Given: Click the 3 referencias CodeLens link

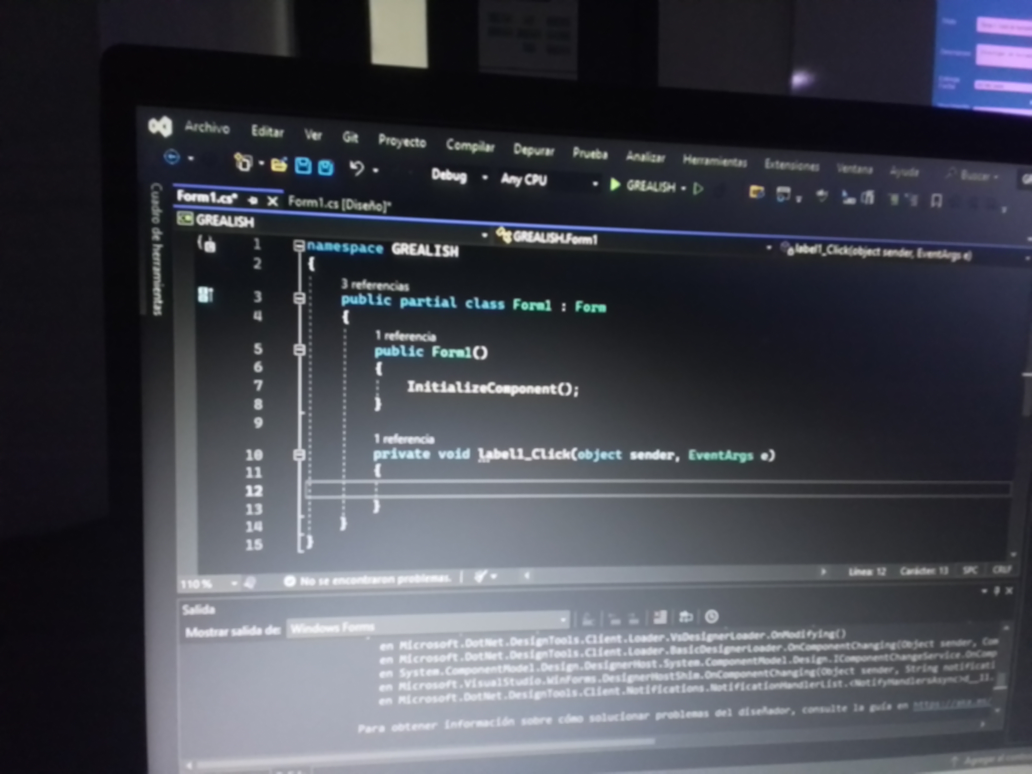Looking at the screenshot, I should point(375,285).
